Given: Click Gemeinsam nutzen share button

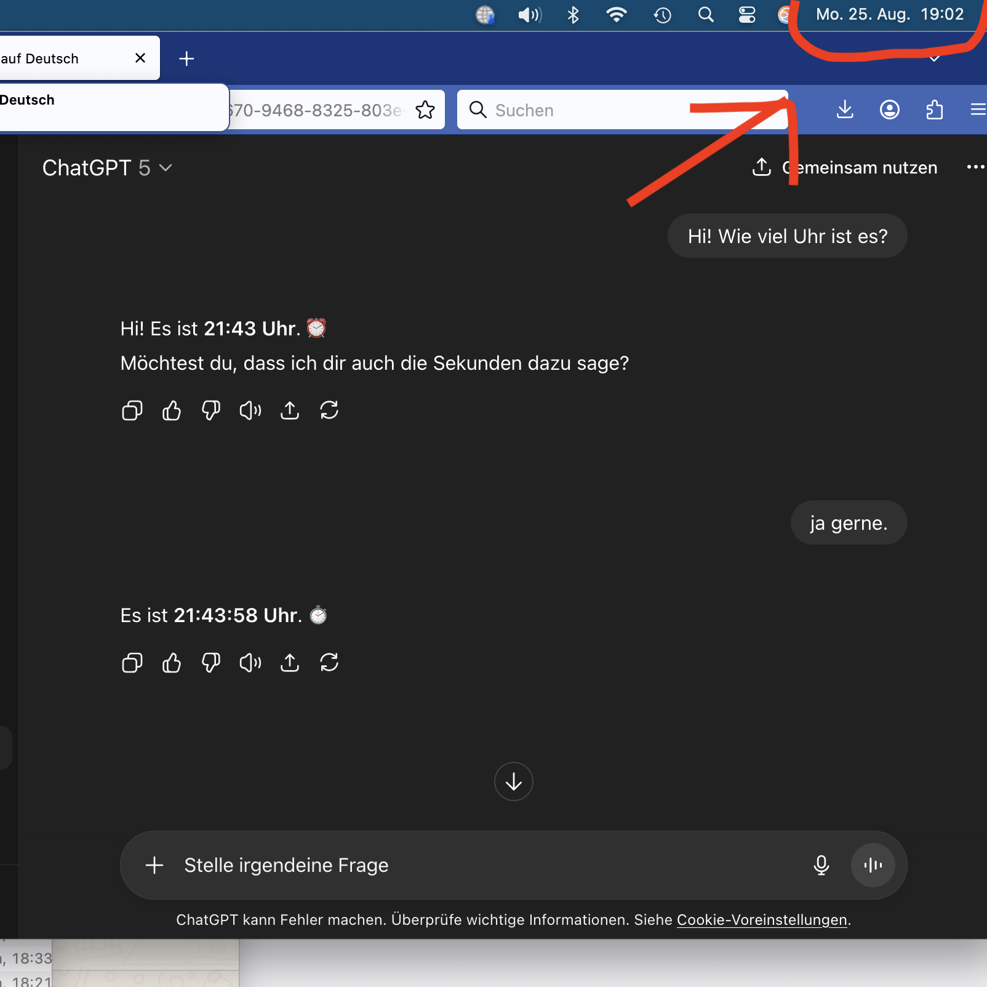Looking at the screenshot, I should [x=845, y=167].
